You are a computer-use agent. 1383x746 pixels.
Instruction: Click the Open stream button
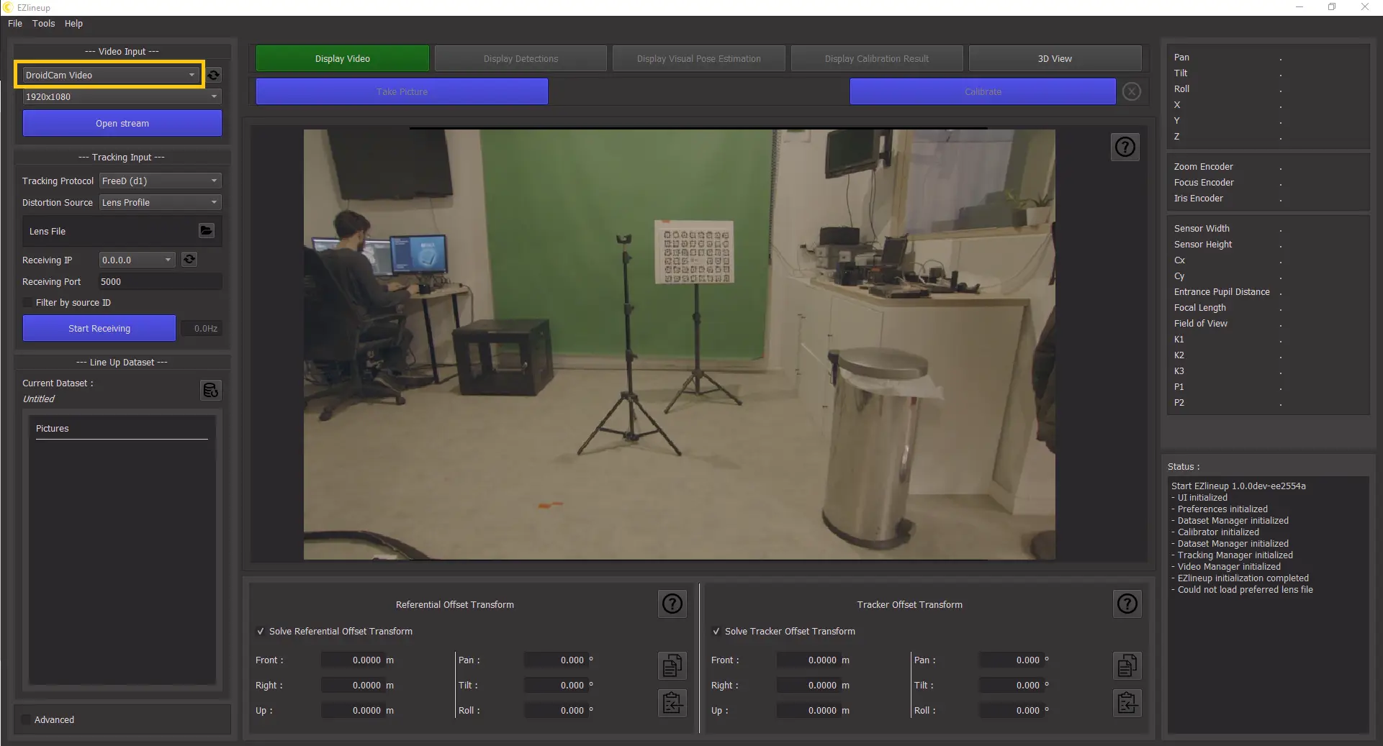pos(122,124)
